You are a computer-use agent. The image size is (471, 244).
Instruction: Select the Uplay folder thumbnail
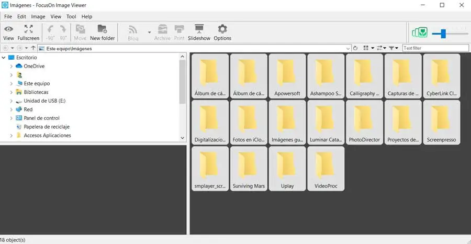(x=287, y=169)
